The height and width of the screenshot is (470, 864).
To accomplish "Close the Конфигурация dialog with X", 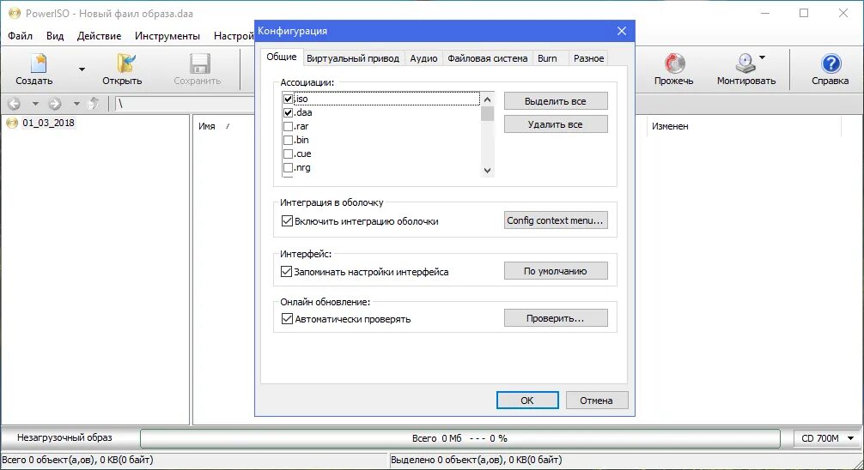I will click(622, 31).
